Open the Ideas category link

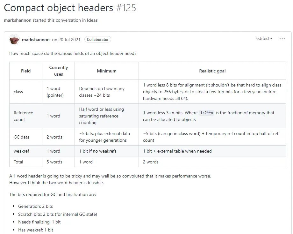92,20
